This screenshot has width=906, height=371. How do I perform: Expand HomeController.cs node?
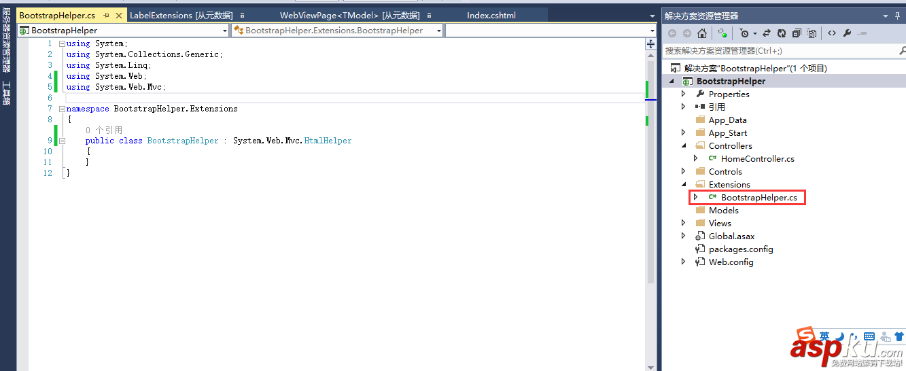coord(695,158)
